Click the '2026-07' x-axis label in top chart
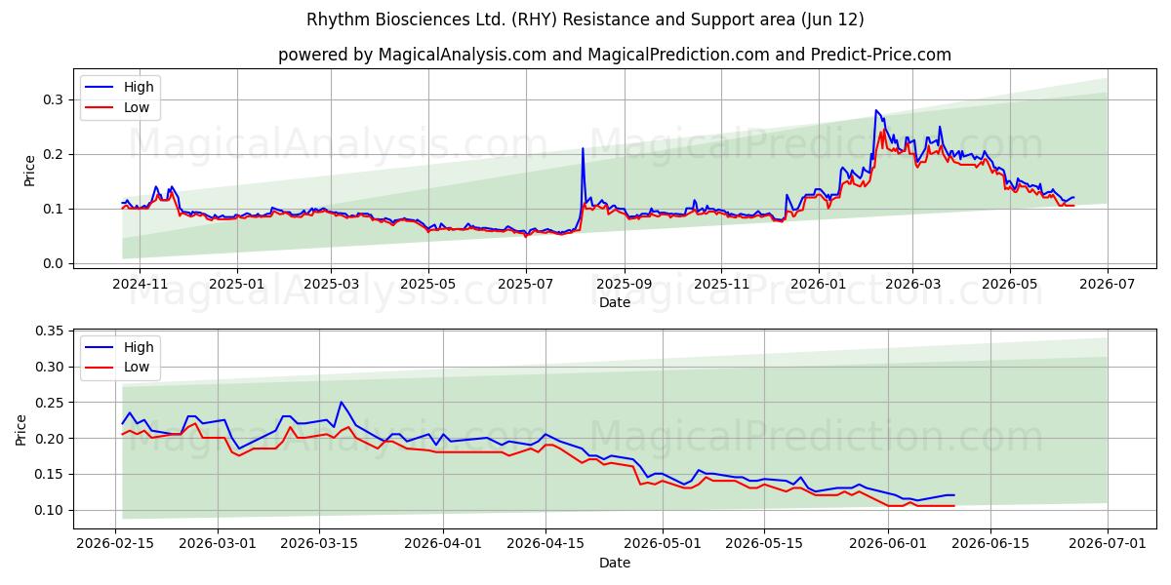 coord(1108,283)
